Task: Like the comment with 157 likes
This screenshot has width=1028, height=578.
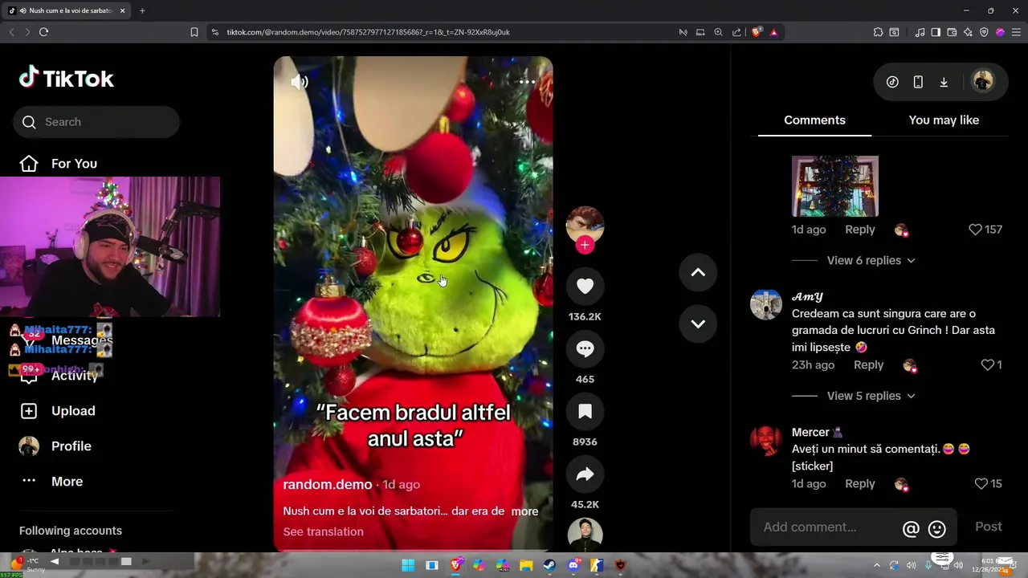Action: (x=975, y=230)
